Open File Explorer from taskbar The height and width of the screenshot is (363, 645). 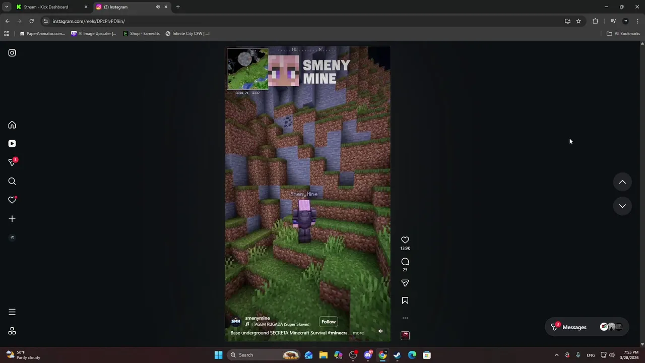[324, 355]
